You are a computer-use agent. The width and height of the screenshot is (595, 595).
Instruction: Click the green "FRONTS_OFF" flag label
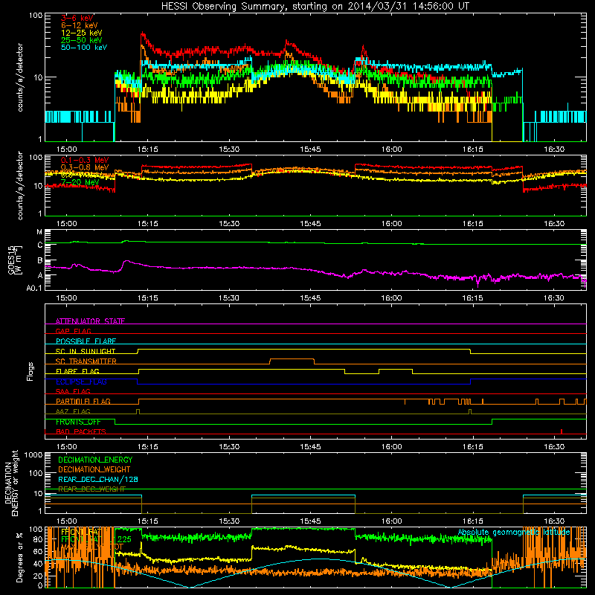(78, 422)
